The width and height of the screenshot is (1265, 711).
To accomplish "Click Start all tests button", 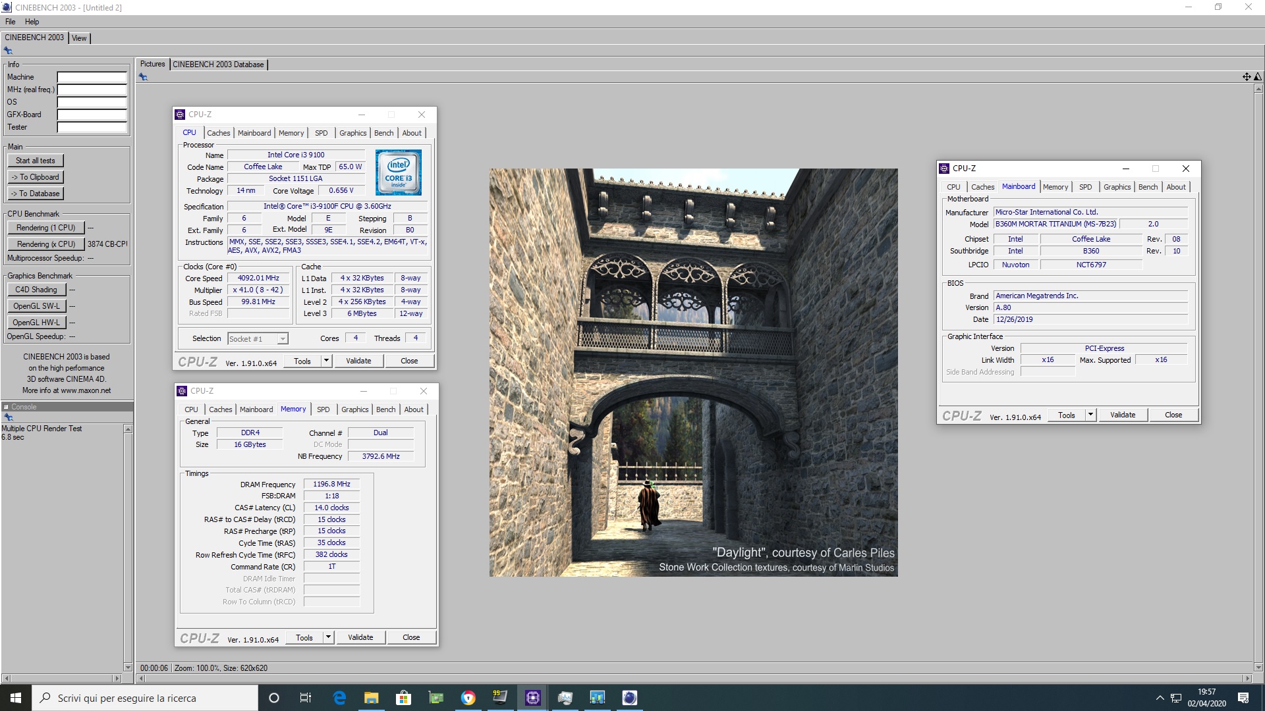I will (x=36, y=161).
